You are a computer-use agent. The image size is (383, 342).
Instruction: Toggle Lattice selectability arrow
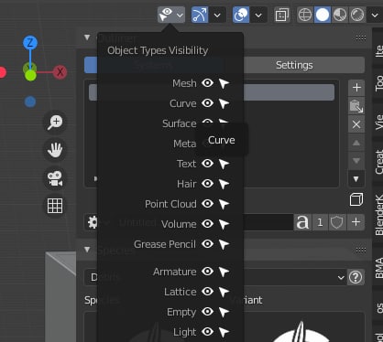(224, 292)
